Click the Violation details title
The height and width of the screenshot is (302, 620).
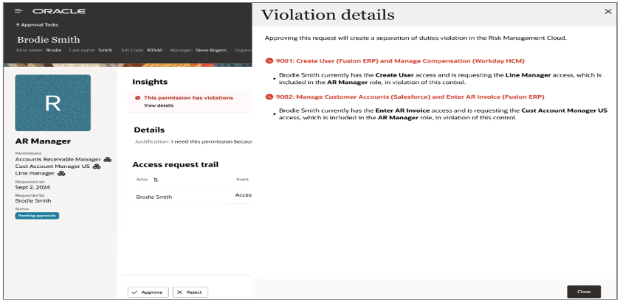(328, 15)
